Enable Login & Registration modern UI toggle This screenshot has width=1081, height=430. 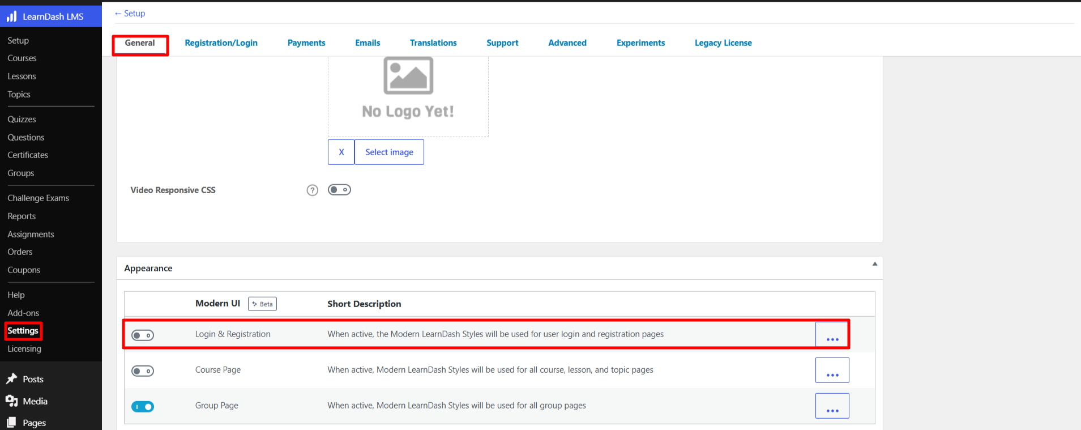click(143, 335)
